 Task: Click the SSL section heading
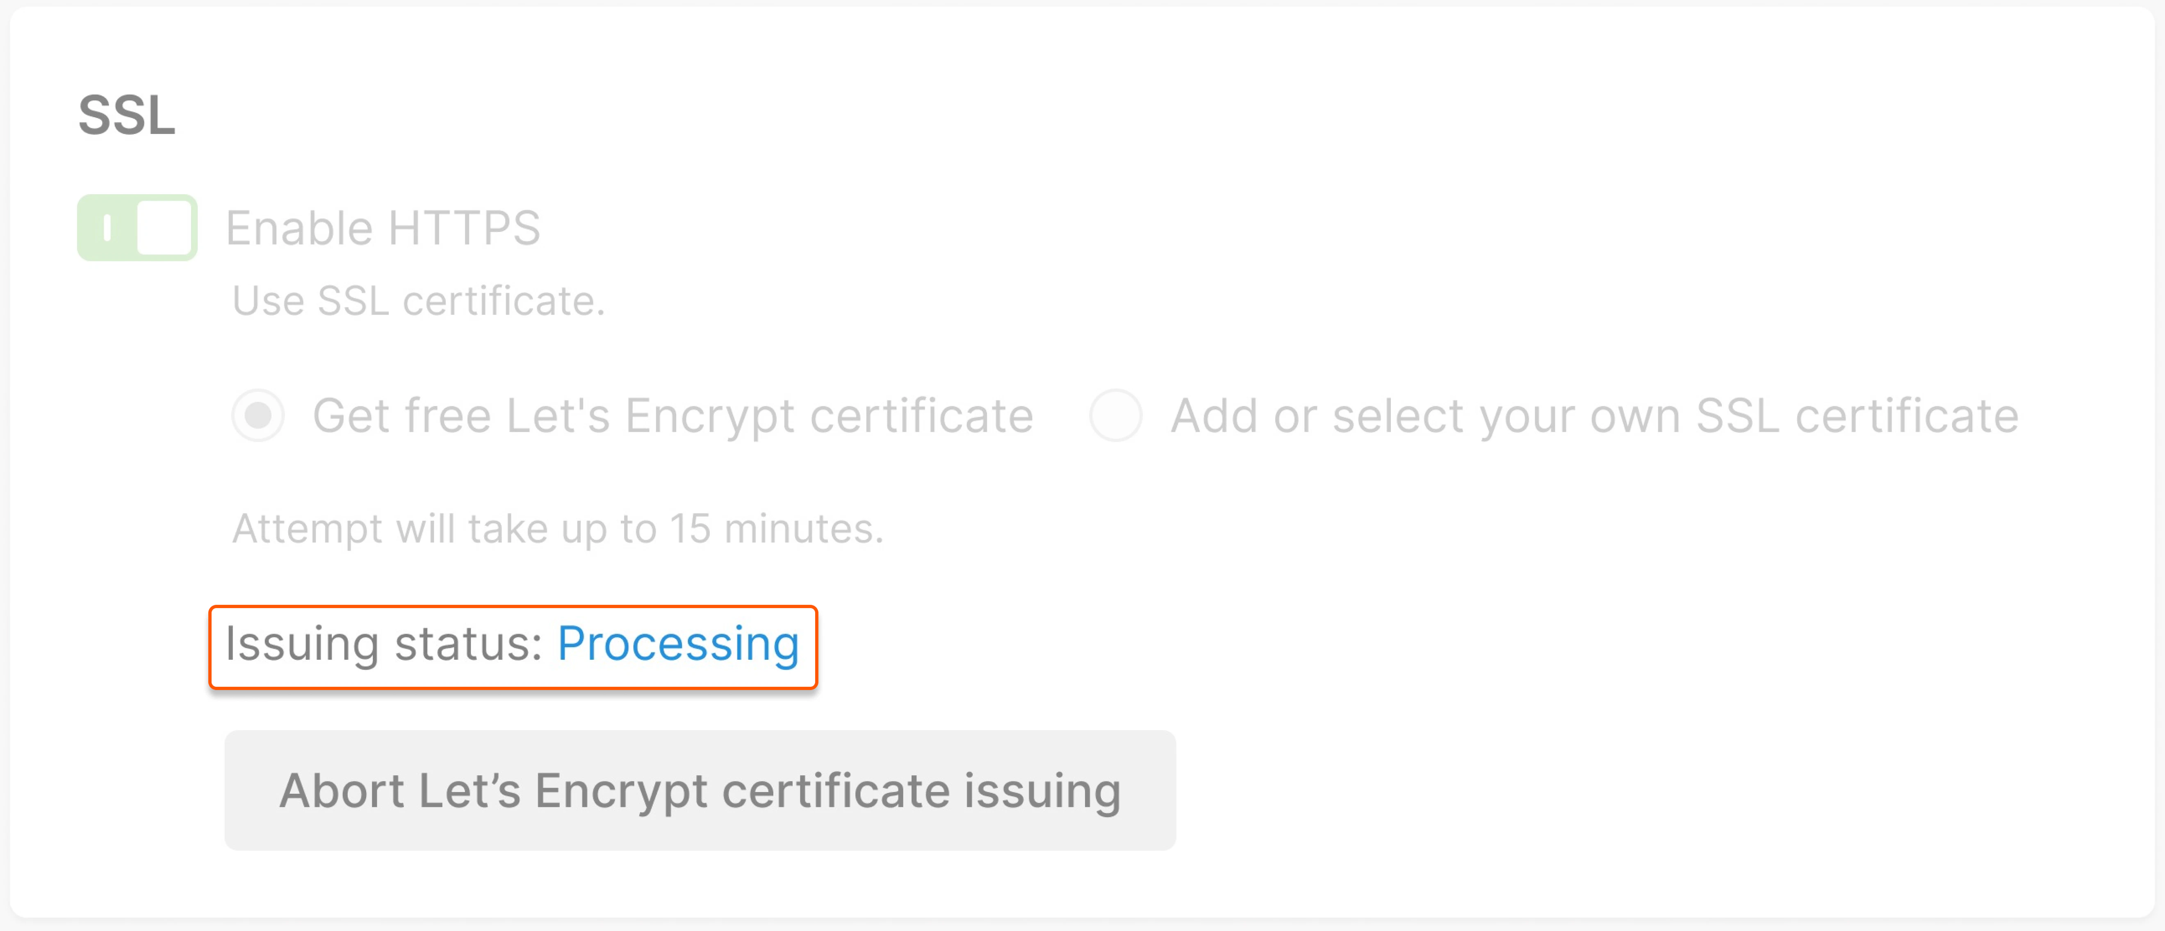(x=127, y=114)
